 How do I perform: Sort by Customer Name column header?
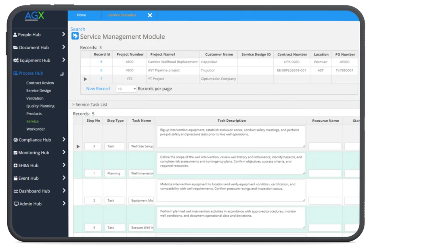coord(219,54)
